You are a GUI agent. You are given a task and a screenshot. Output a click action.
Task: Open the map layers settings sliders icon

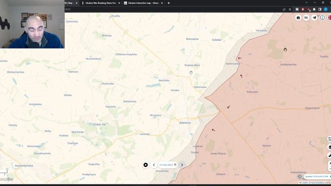(329, 139)
